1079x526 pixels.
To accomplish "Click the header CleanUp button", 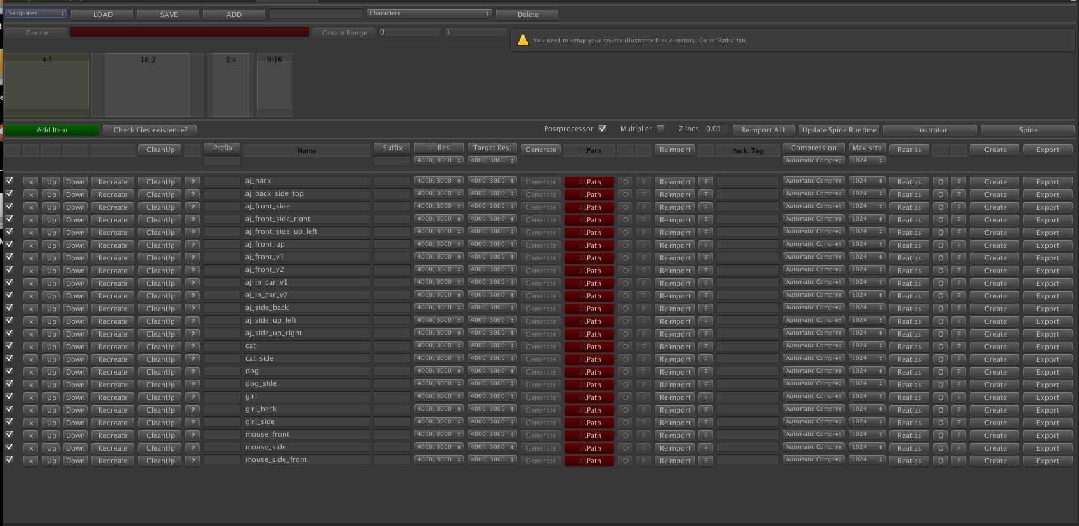I will (x=160, y=150).
